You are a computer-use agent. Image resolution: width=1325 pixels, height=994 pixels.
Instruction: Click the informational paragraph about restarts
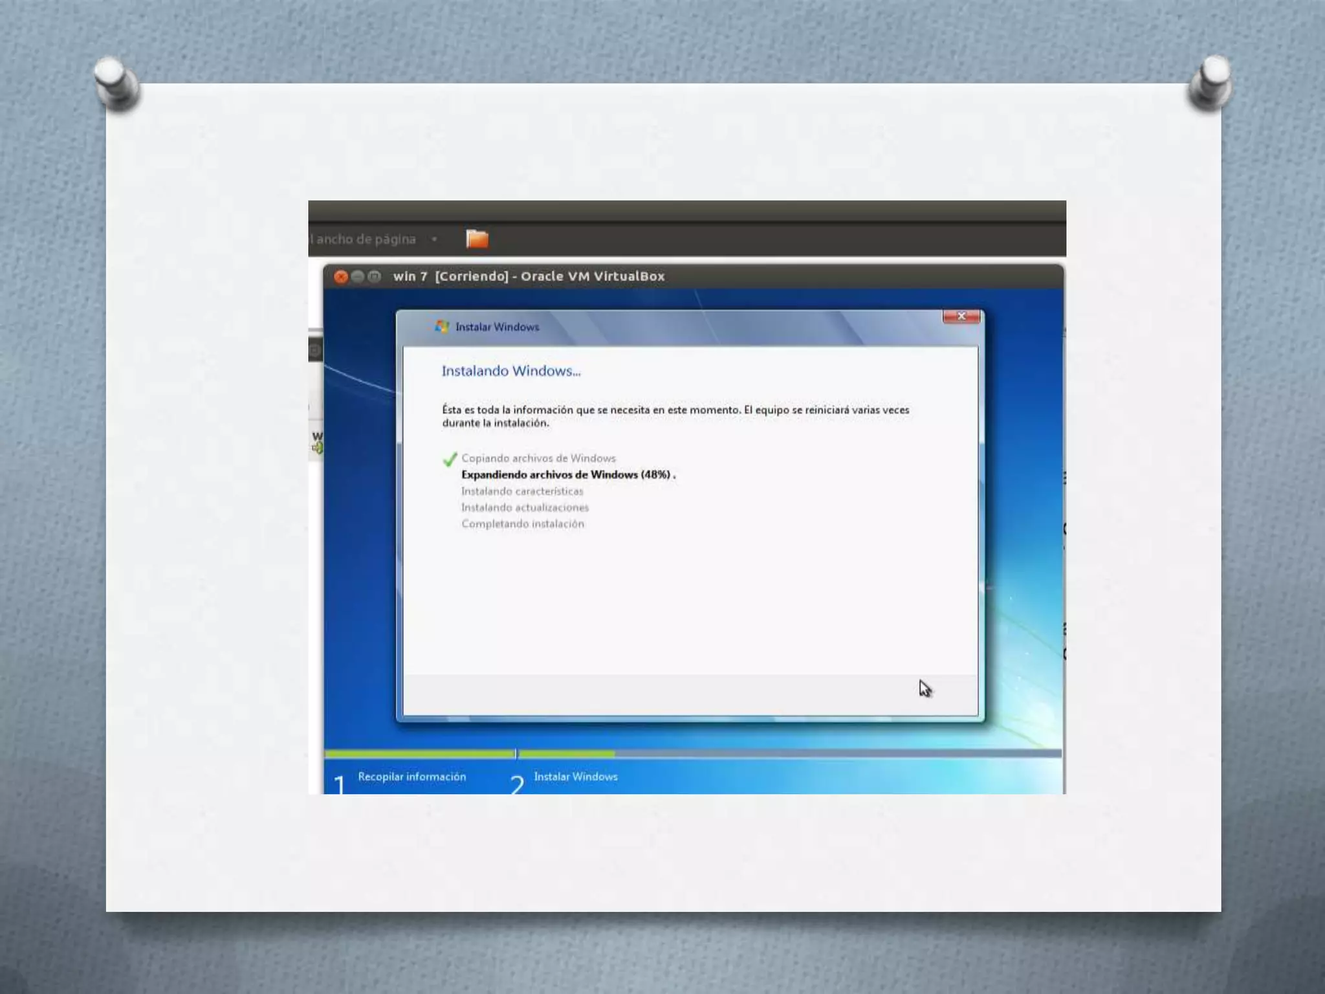tap(675, 416)
